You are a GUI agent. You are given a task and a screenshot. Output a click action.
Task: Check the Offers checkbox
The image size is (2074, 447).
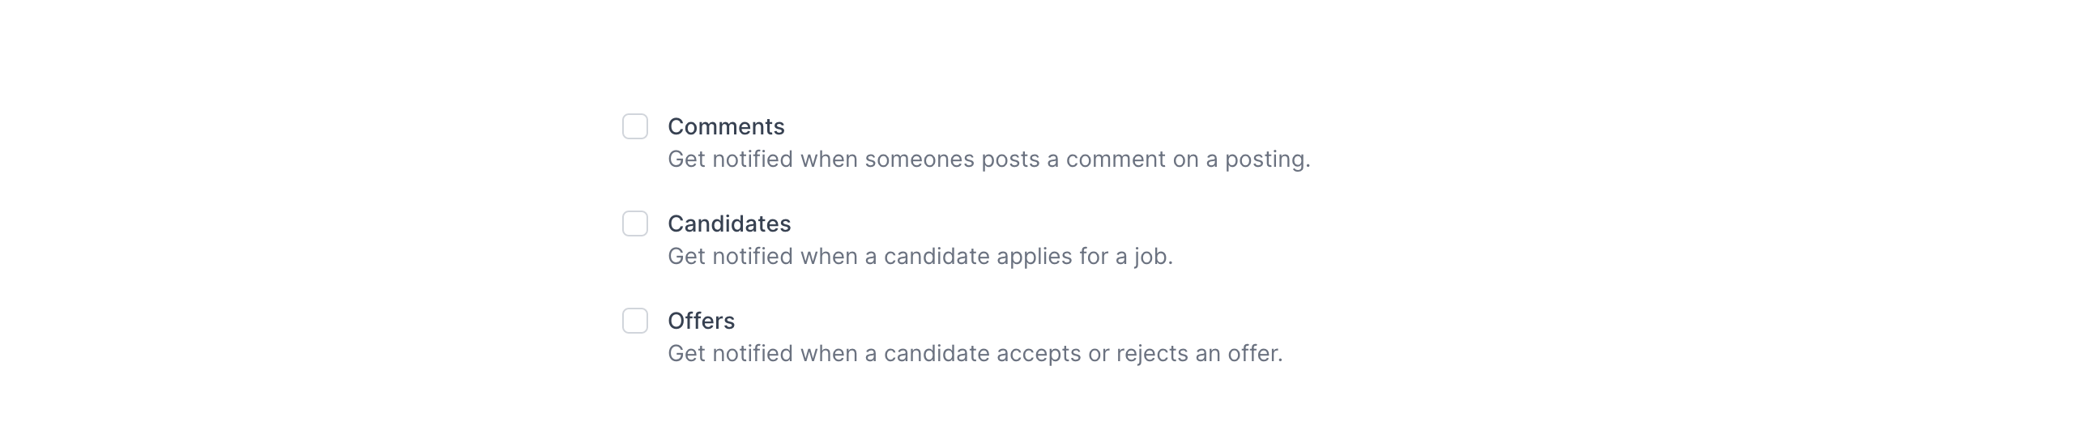tap(635, 321)
